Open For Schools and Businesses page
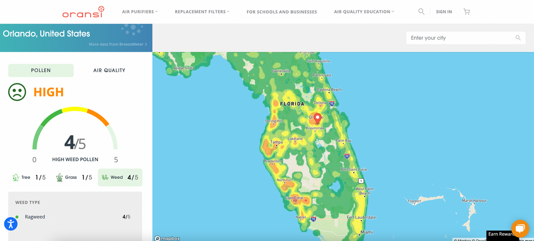Viewport: 534px width, 241px height. click(282, 11)
